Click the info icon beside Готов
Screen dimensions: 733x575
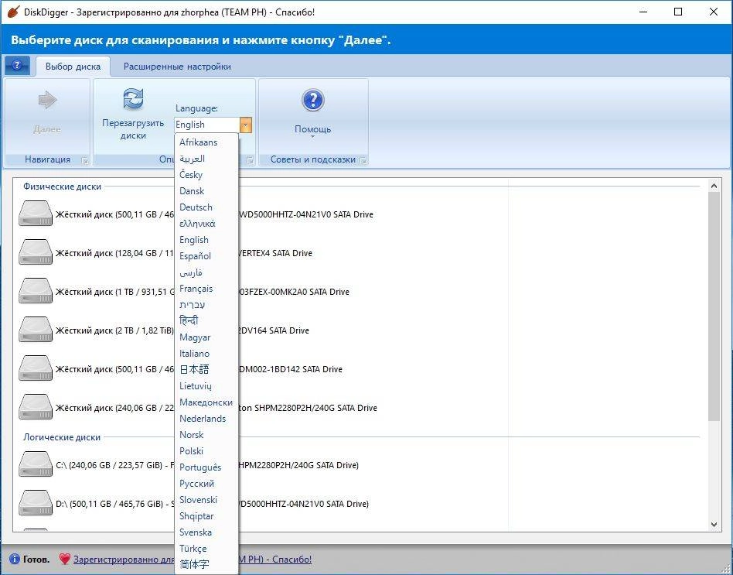(15, 559)
